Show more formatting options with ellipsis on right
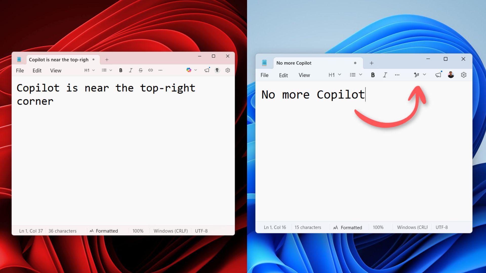Image resolution: width=486 pixels, height=273 pixels. (397, 75)
